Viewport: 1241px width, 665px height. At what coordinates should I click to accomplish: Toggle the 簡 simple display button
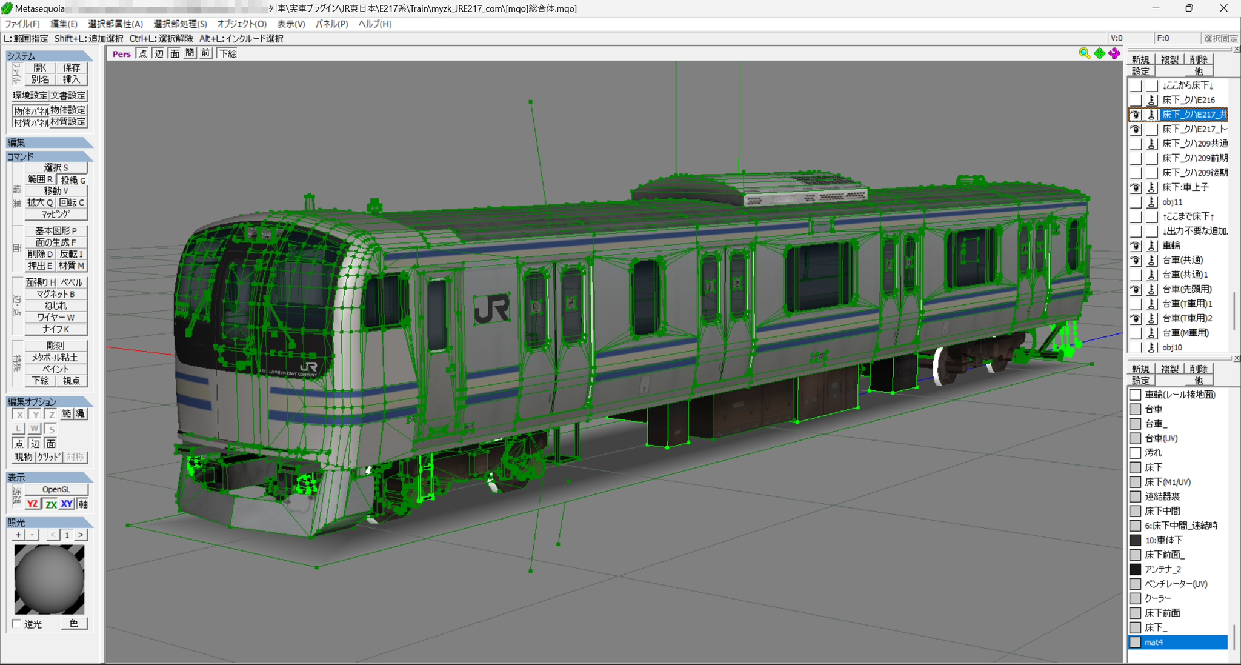(x=190, y=53)
